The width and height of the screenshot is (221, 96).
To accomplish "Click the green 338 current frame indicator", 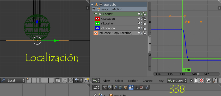I will coord(187,70).
